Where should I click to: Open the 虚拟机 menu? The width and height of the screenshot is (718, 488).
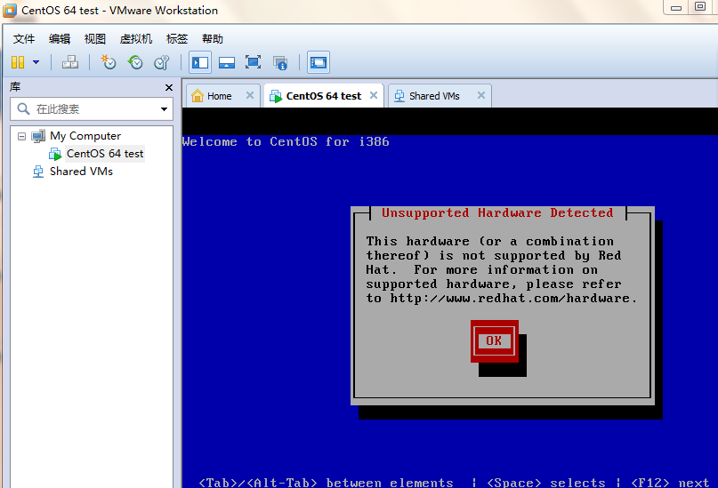point(136,39)
